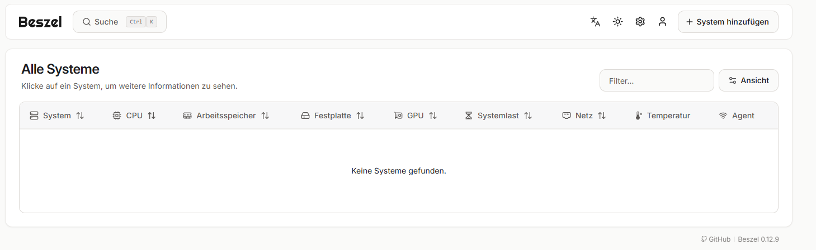Click the Beszel 0.12.9 version link
Image resolution: width=816 pixels, height=250 pixels.
click(758, 239)
